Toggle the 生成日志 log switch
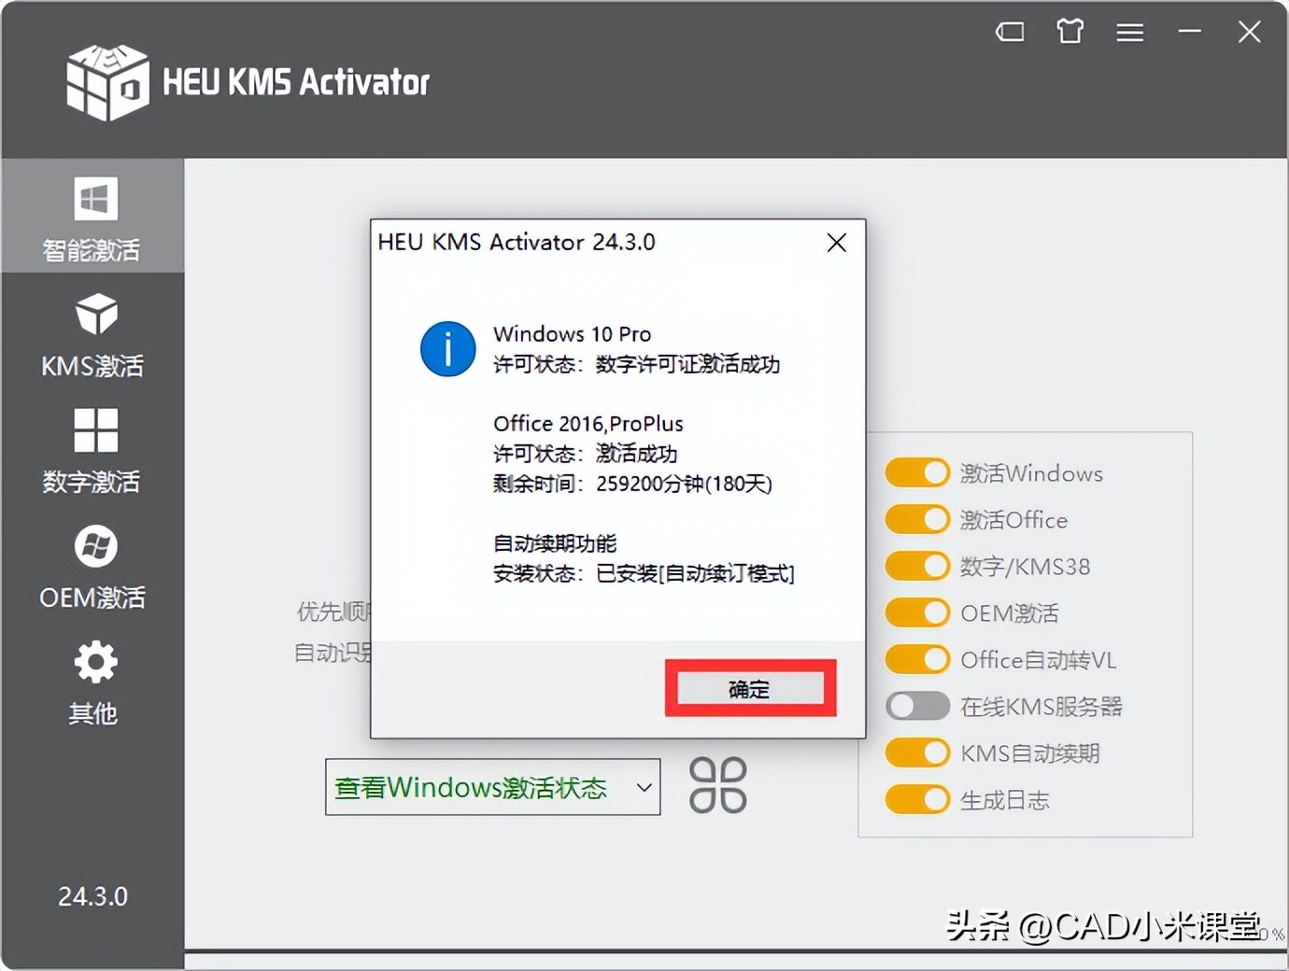1289x971 pixels. [917, 800]
